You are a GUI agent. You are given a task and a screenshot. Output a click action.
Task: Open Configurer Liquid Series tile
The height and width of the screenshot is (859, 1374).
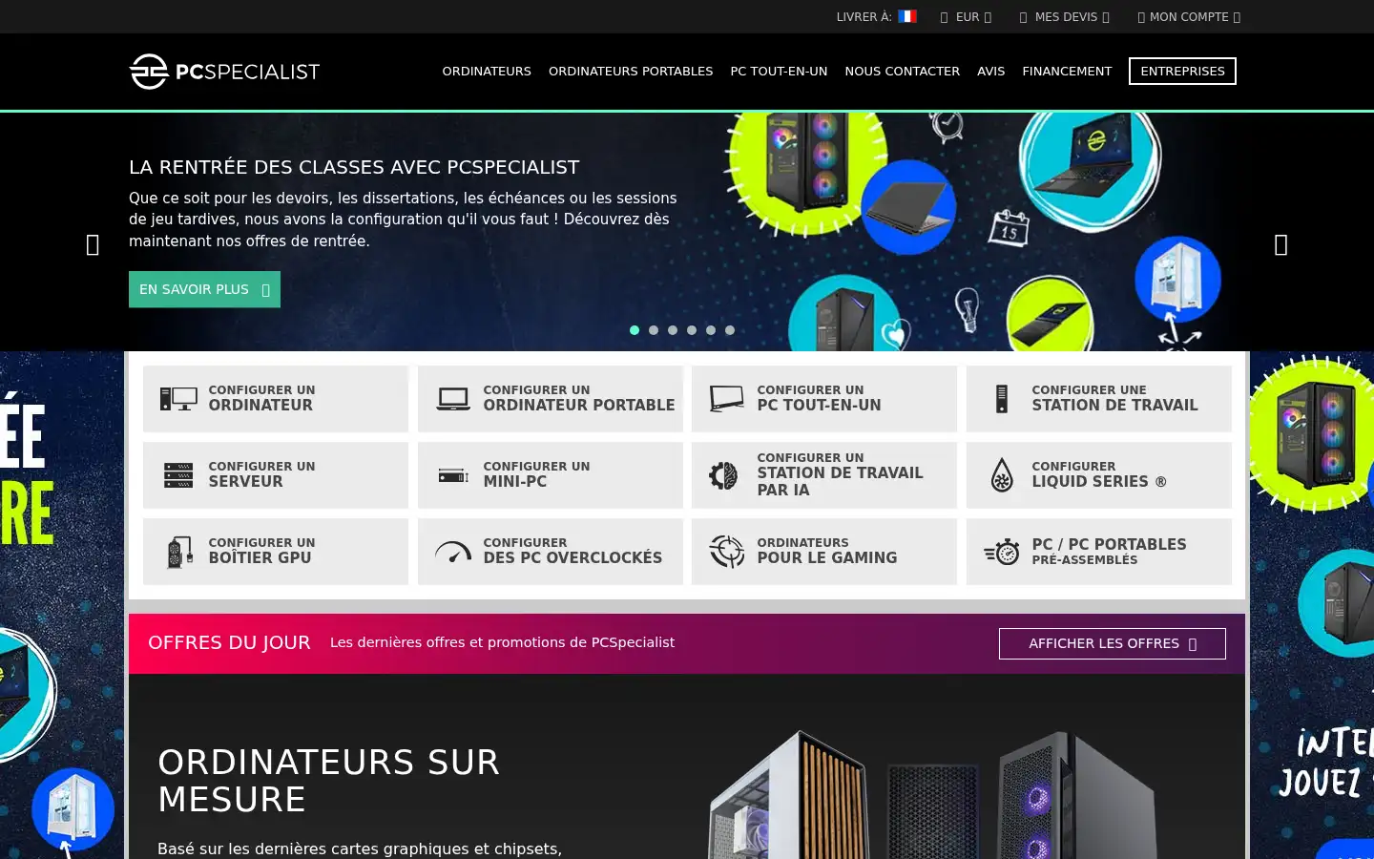1099,474
